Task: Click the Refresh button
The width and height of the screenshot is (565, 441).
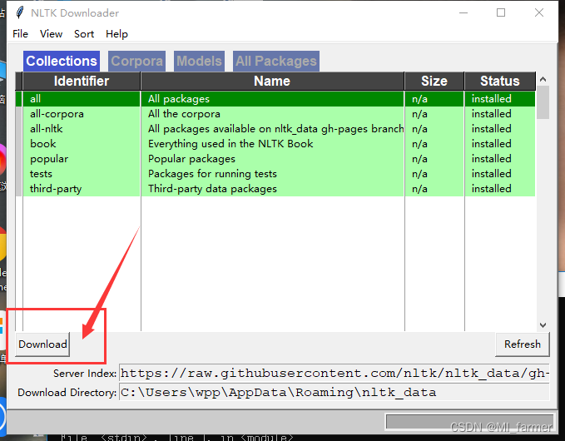Action: 523,344
